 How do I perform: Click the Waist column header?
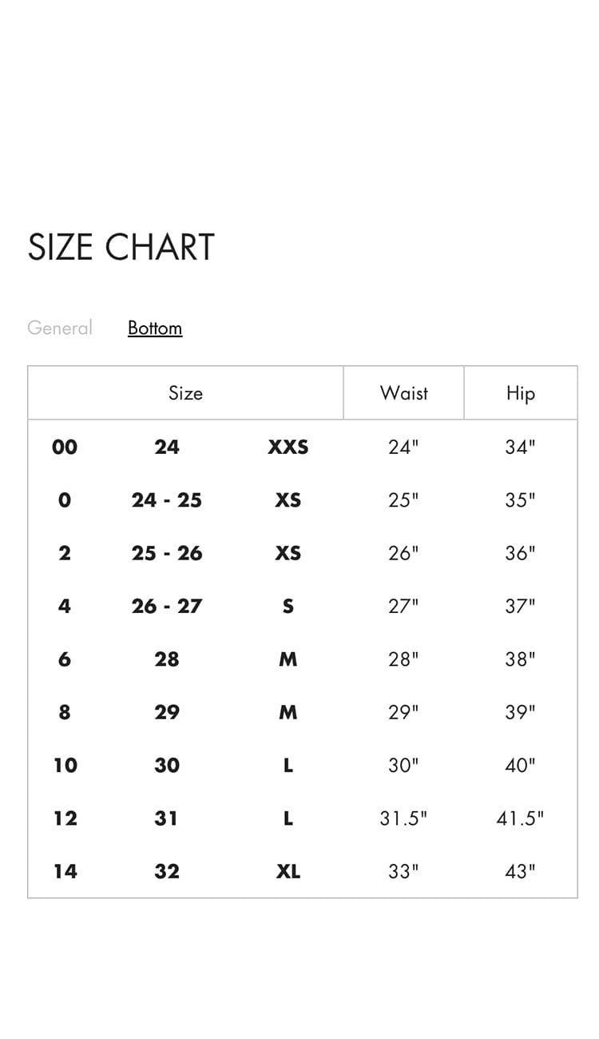click(403, 392)
